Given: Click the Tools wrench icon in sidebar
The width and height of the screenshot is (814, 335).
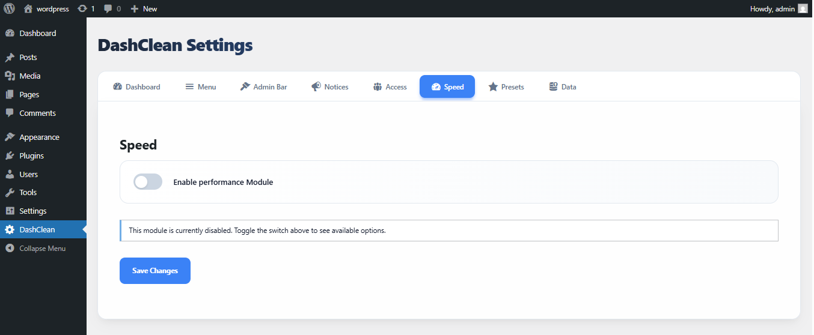Looking at the screenshot, I should coord(10,193).
